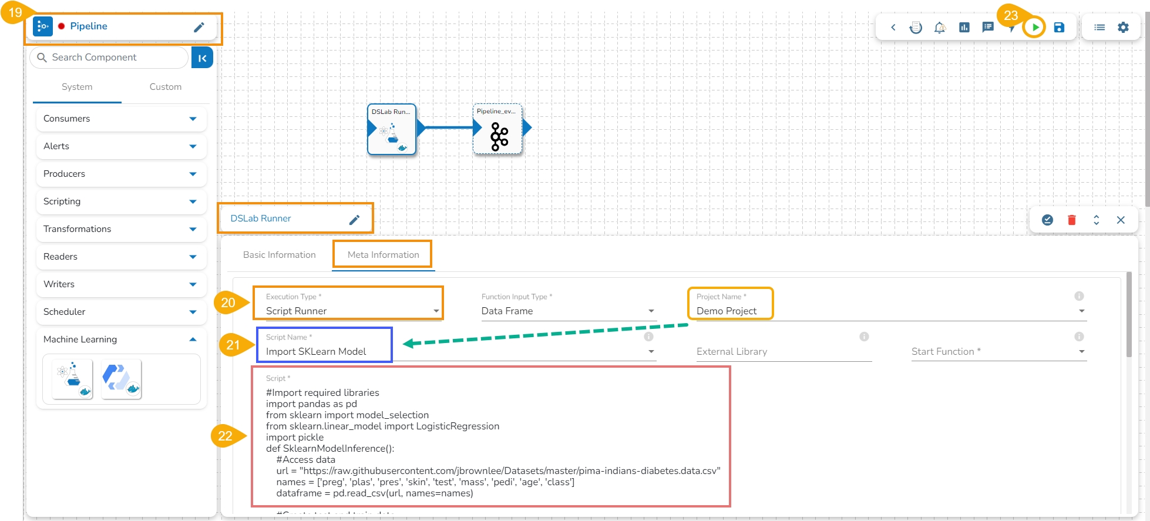Delete the DSLab Runner component

[1072, 220]
